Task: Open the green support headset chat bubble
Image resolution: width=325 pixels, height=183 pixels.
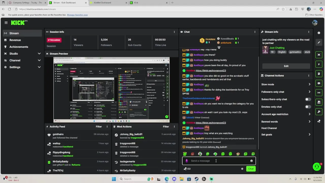Action: tap(317, 167)
